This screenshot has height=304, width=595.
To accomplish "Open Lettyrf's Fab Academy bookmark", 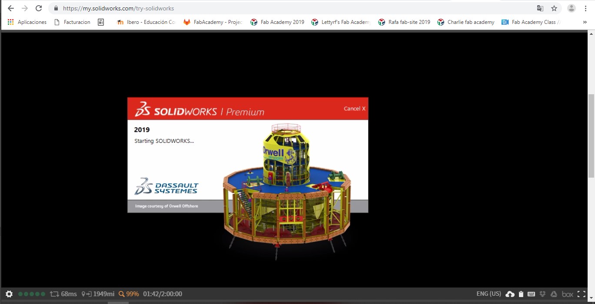I will coord(341,22).
